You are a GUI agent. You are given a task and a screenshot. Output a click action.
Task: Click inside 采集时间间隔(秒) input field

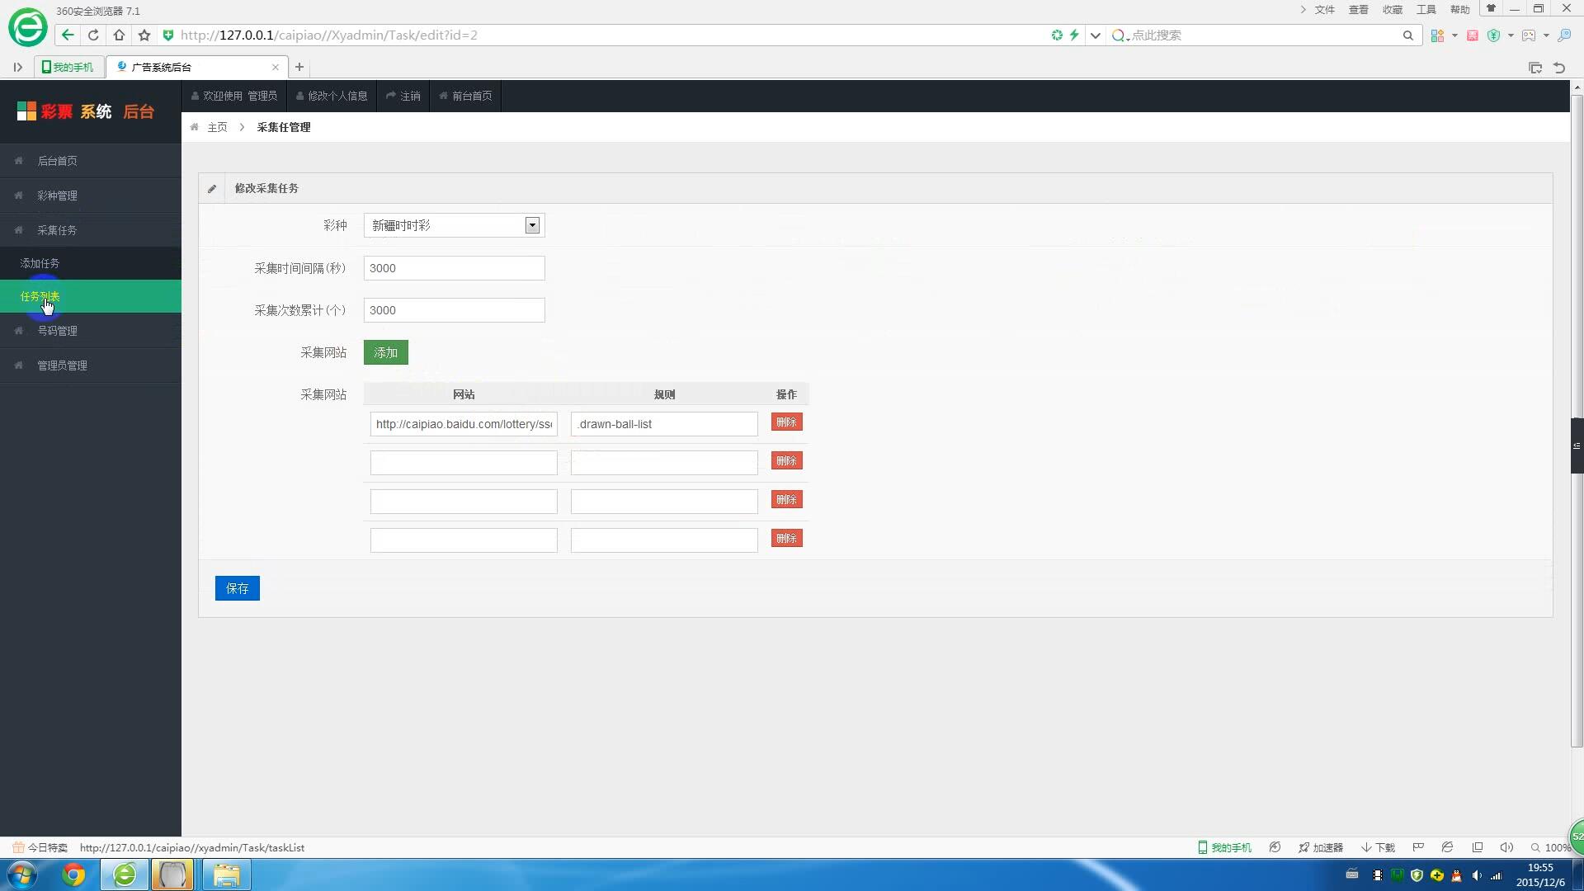tap(455, 268)
